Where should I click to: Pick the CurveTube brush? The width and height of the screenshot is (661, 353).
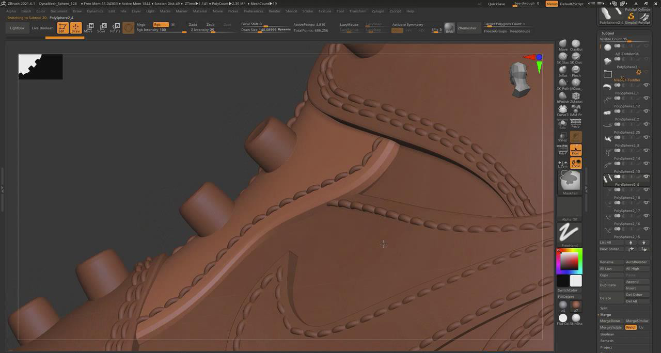click(563, 110)
